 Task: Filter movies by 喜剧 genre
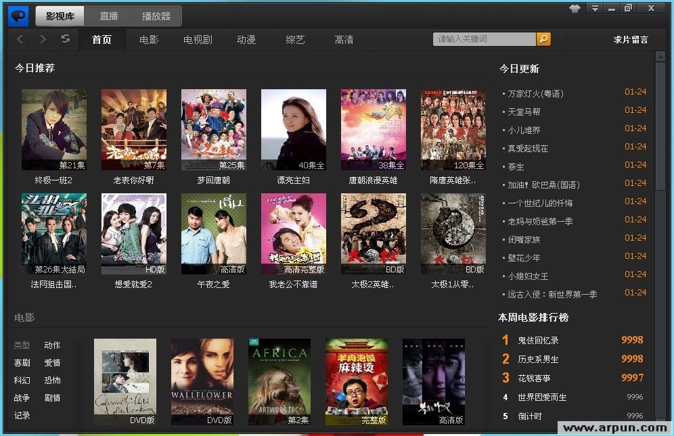[x=22, y=362]
